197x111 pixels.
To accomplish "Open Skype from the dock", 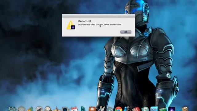I will 145,109.
